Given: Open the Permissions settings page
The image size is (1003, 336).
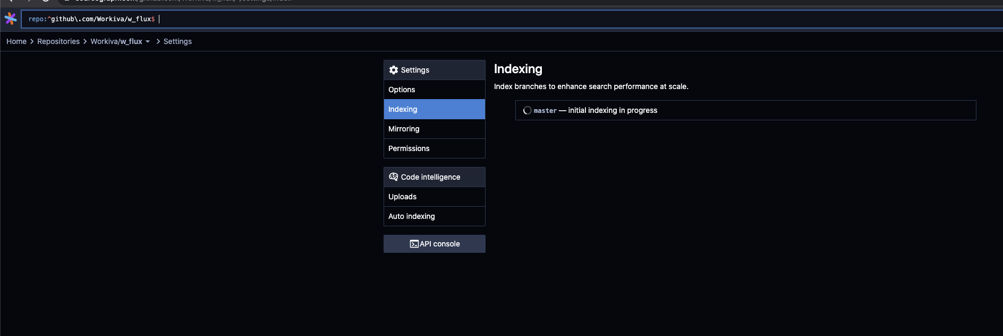Looking at the screenshot, I should tap(435, 148).
